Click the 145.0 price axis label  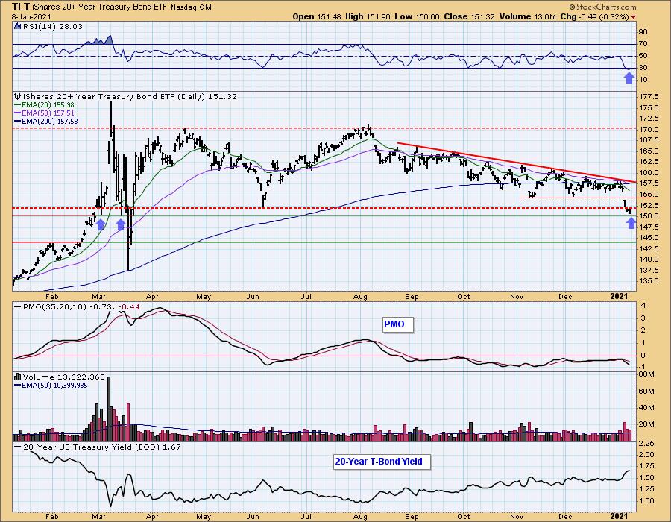click(x=648, y=238)
